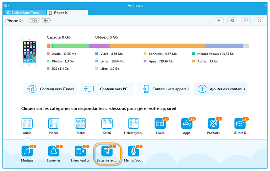Click the eject device icon
This screenshot has height=171, width=270.
219,21
